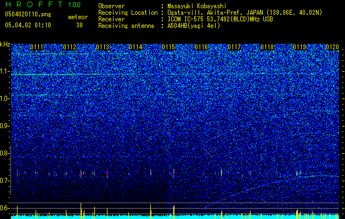Click time marker 0118

pyautogui.click(x=267, y=47)
